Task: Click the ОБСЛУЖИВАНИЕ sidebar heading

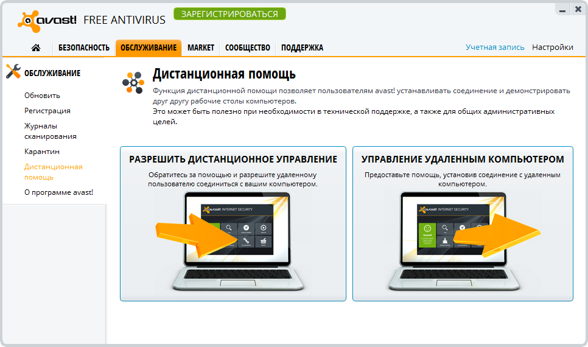Action: click(x=52, y=73)
